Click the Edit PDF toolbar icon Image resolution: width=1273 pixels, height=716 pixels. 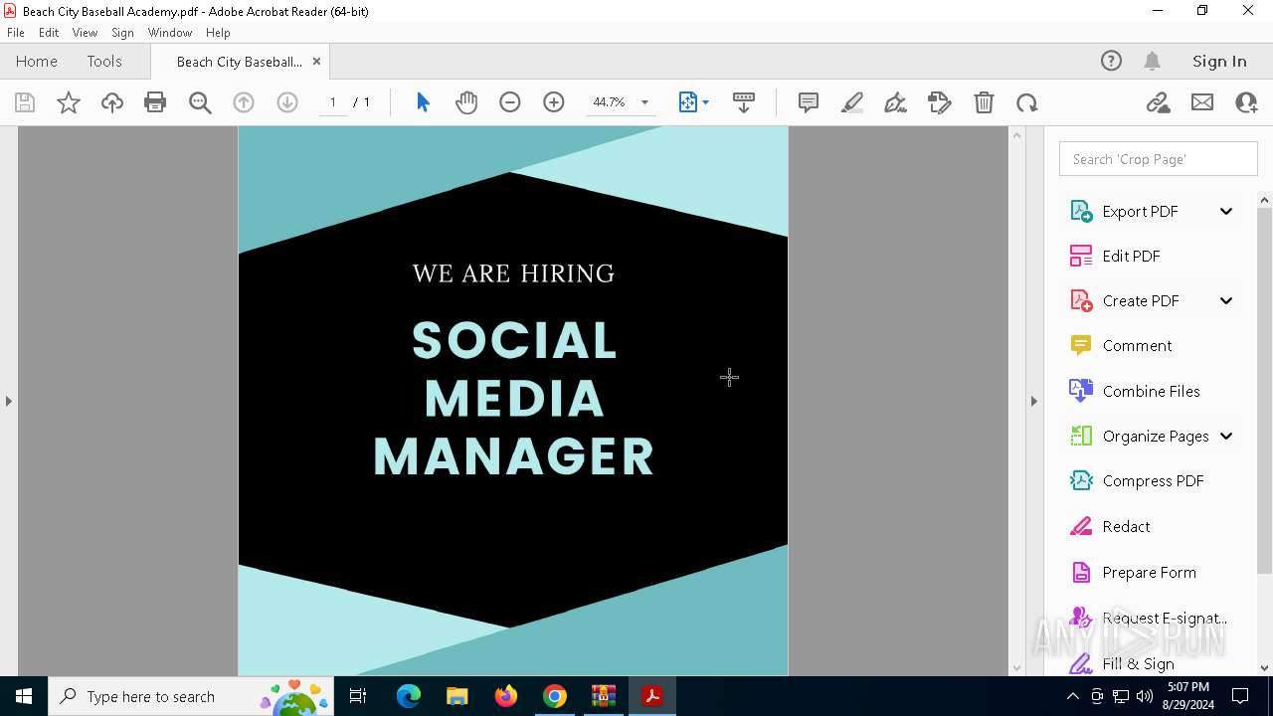940,102
